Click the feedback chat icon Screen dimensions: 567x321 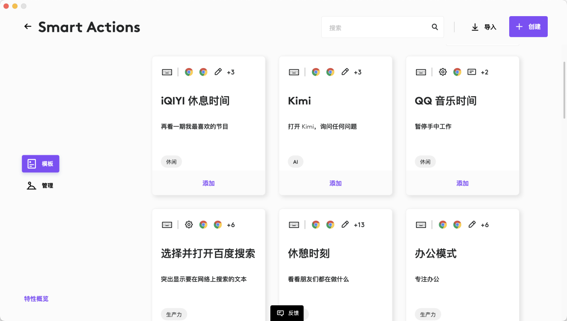pos(281,313)
